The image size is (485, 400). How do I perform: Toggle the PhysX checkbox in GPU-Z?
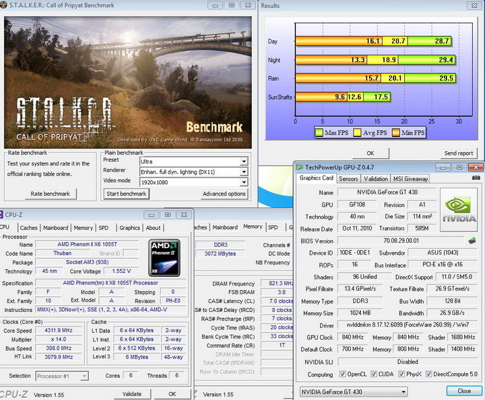coord(401,374)
